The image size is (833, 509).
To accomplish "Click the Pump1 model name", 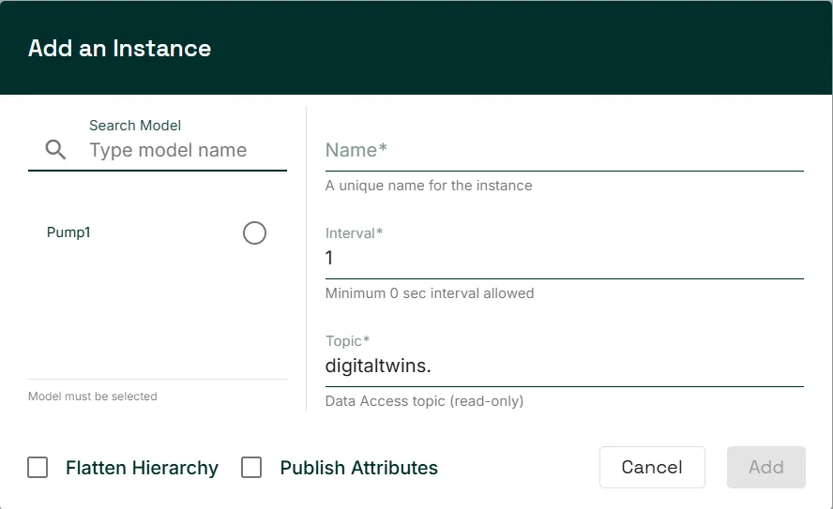I will coord(68,232).
